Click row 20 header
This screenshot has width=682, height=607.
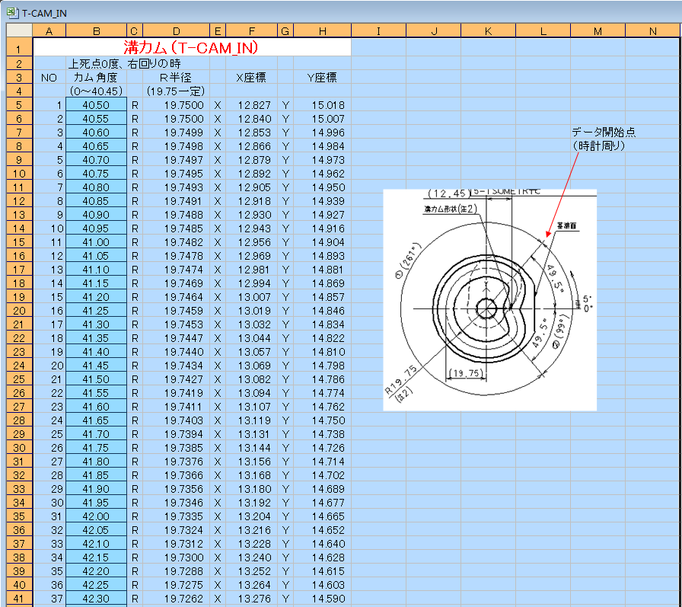tap(19, 311)
